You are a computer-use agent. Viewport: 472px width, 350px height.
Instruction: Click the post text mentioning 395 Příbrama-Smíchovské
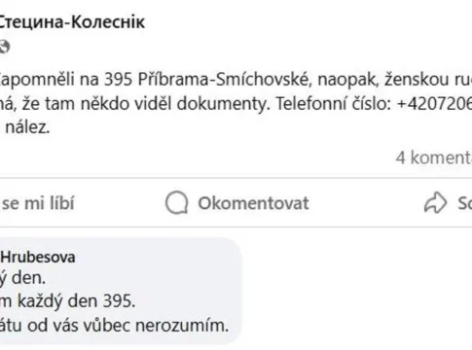236,80
